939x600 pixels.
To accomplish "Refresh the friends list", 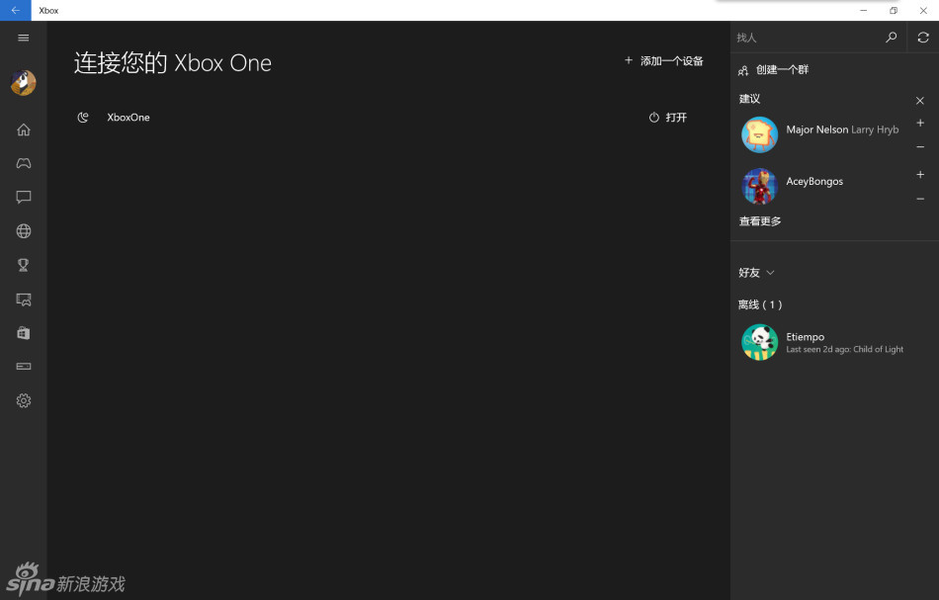I will [x=922, y=38].
